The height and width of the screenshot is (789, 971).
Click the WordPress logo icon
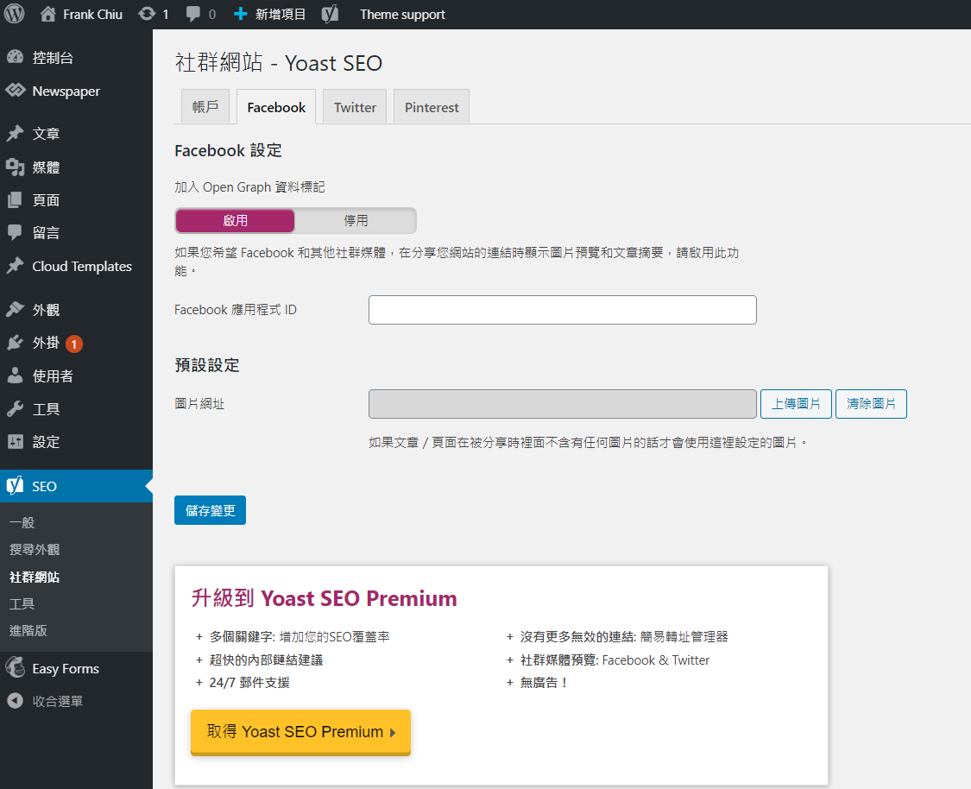pos(15,14)
